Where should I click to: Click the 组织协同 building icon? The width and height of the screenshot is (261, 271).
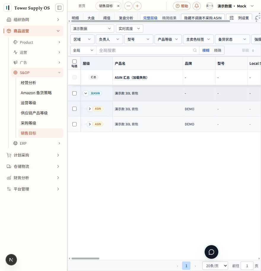9,20
